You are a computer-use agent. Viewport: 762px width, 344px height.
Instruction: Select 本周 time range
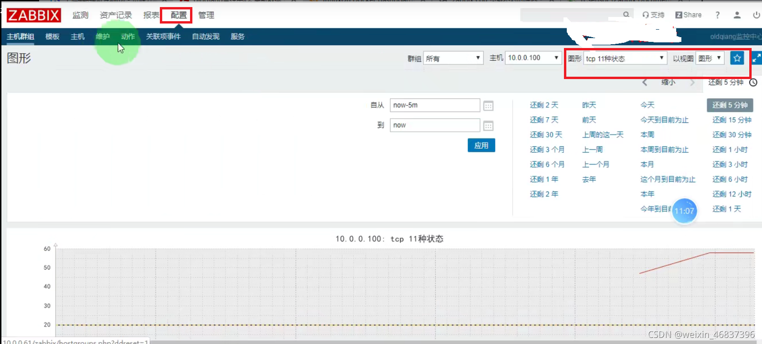click(x=647, y=135)
